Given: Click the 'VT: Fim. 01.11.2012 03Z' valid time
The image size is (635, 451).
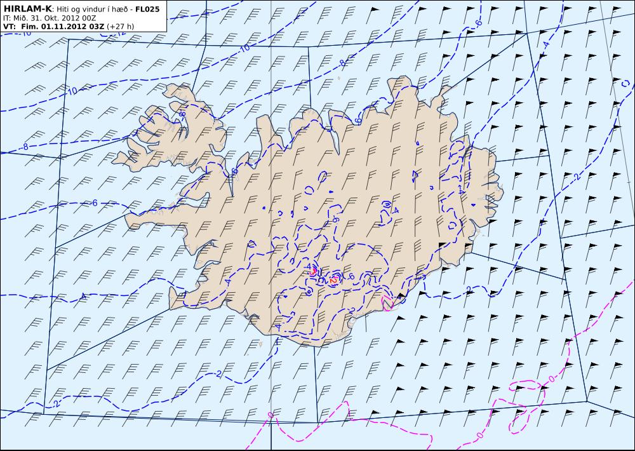Looking at the screenshot, I should [53, 27].
